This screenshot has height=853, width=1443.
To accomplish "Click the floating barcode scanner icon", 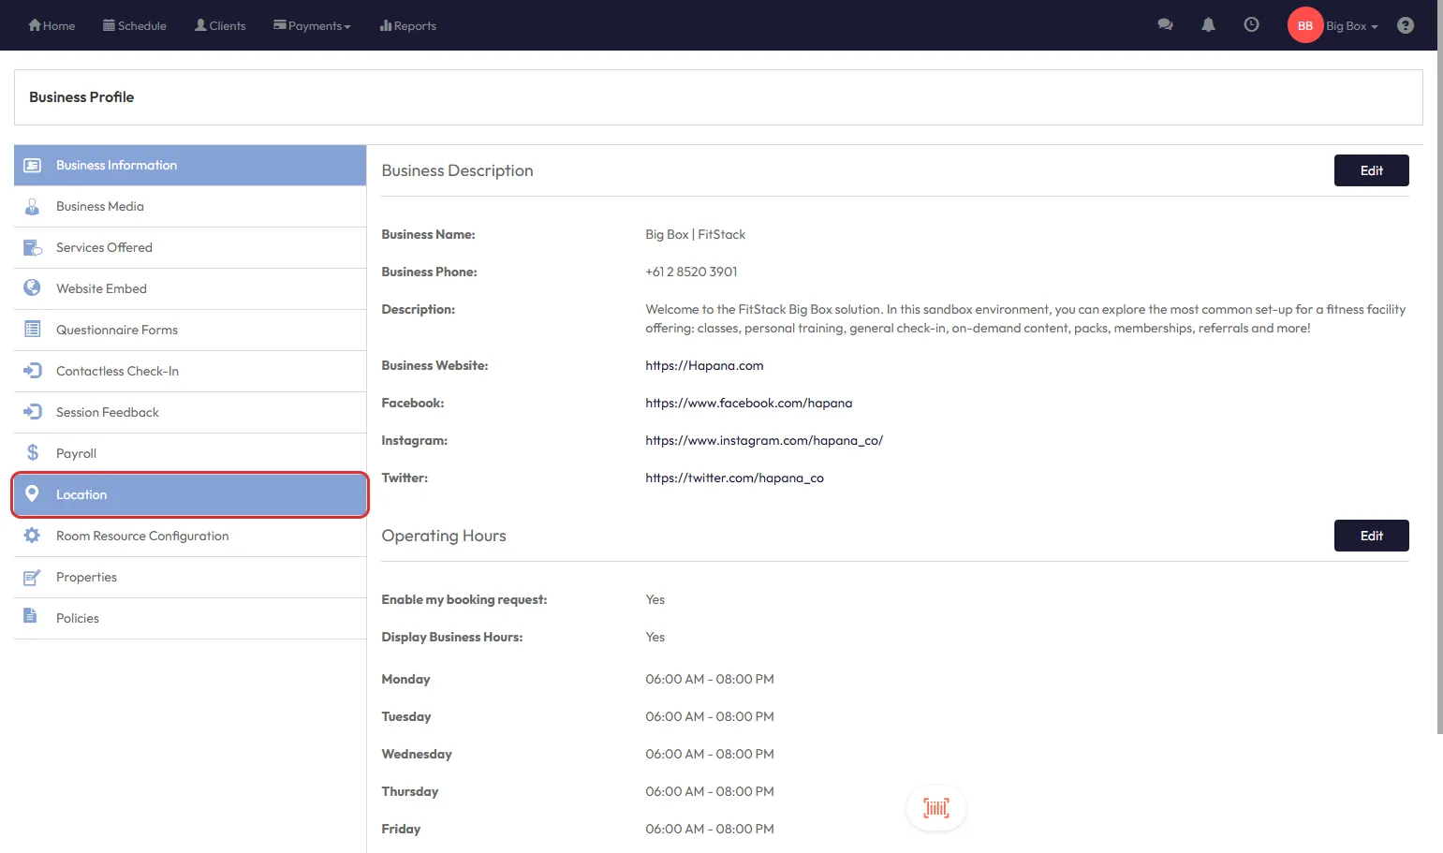I will tap(935, 808).
